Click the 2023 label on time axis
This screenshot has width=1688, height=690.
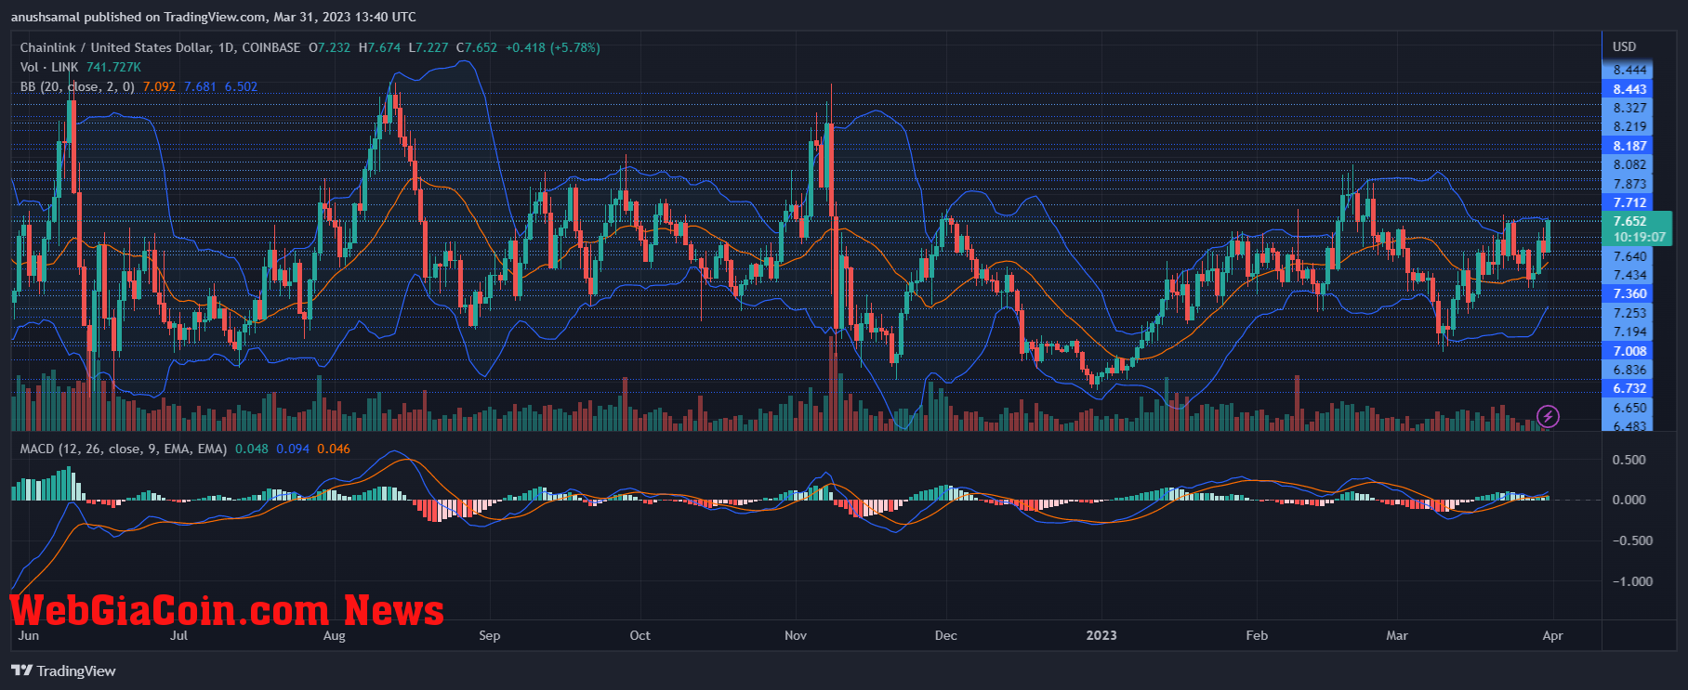pos(1101,635)
